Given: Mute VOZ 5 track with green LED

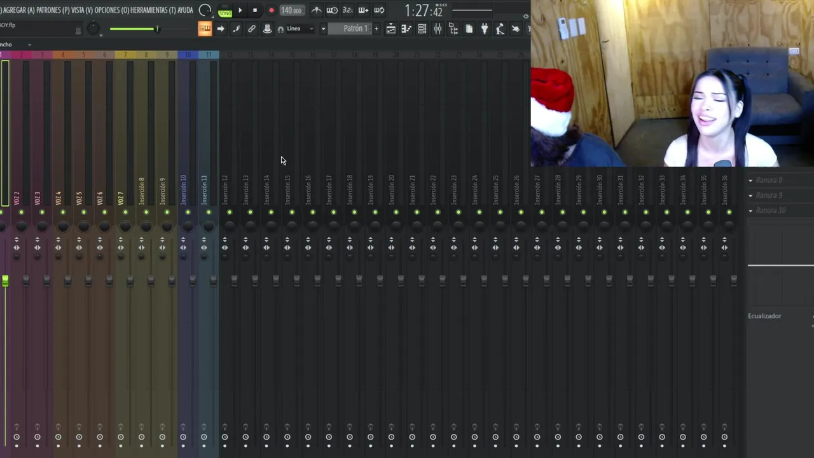Looking at the screenshot, I should click(83, 212).
